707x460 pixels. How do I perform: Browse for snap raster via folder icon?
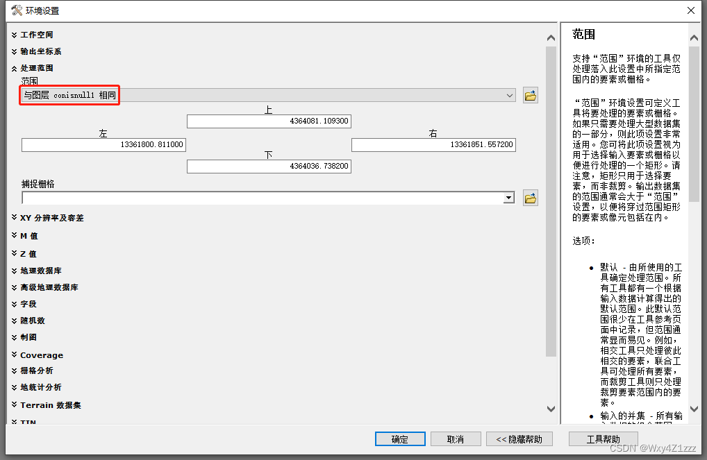click(531, 198)
